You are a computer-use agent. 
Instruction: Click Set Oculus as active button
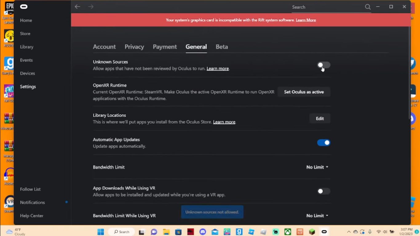pos(304,92)
